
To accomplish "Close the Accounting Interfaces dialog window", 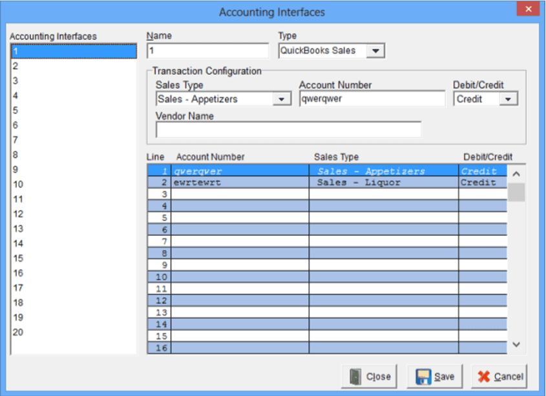I will pyautogui.click(x=528, y=10).
